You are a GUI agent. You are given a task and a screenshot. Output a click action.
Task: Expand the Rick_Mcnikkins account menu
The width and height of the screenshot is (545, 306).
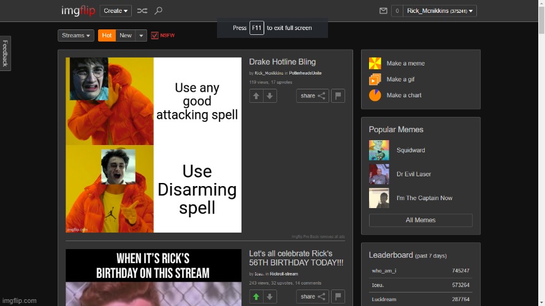(x=440, y=11)
